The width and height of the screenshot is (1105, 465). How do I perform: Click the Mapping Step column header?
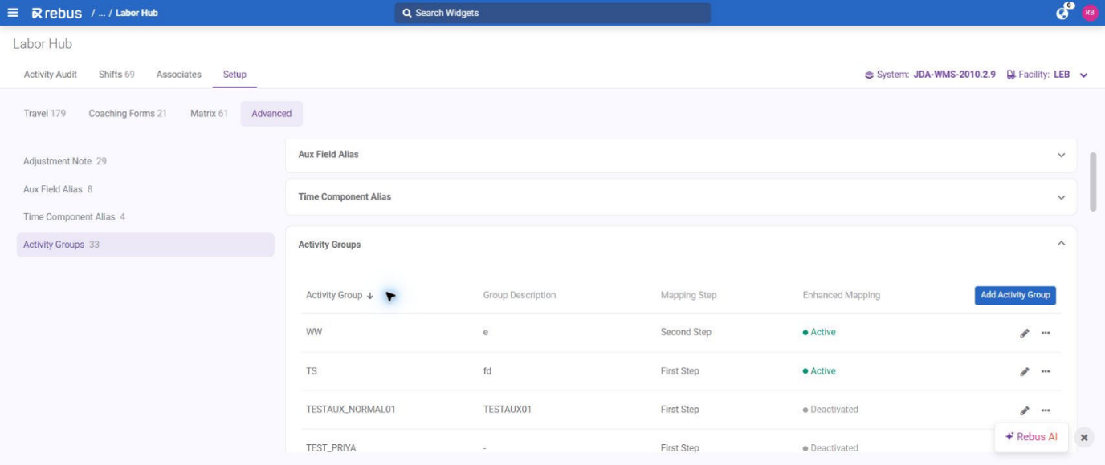point(688,295)
